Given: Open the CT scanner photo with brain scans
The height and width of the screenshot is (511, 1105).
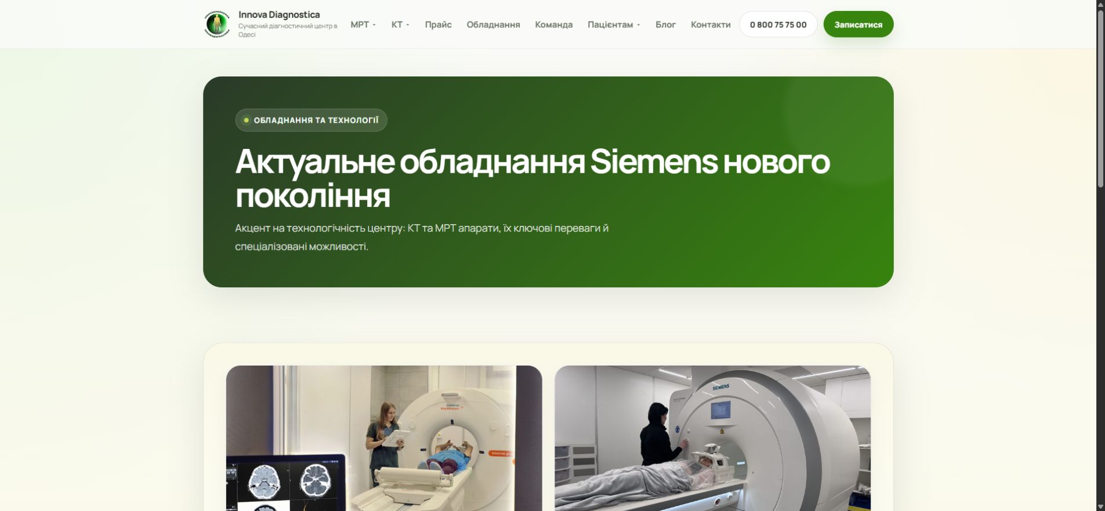Looking at the screenshot, I should [384, 438].
